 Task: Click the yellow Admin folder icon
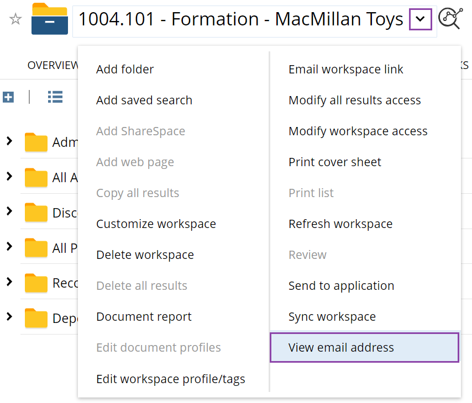point(35,142)
